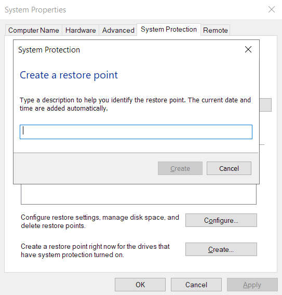
Task: Confirm System Properties with OK
Action: (x=140, y=285)
